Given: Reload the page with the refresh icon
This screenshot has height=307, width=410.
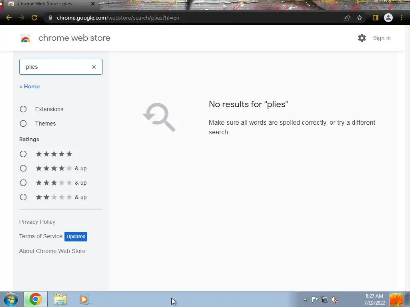Looking at the screenshot, I should tap(34, 18).
